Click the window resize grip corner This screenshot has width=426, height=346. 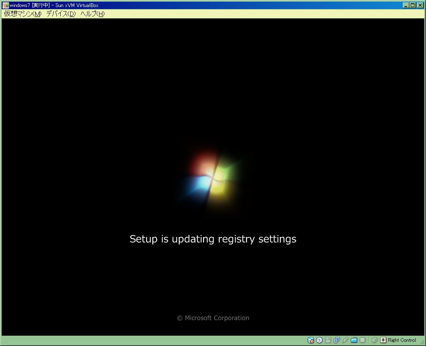(422, 342)
